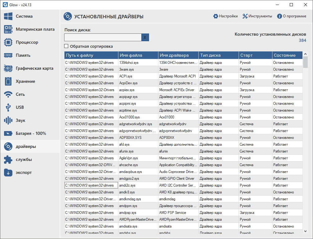Open the Хранение storage icon
This screenshot has height=239, width=313.
tap(8, 81)
